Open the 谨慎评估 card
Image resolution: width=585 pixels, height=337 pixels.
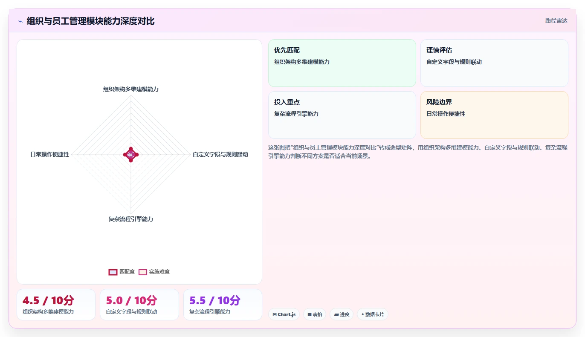[494, 63]
